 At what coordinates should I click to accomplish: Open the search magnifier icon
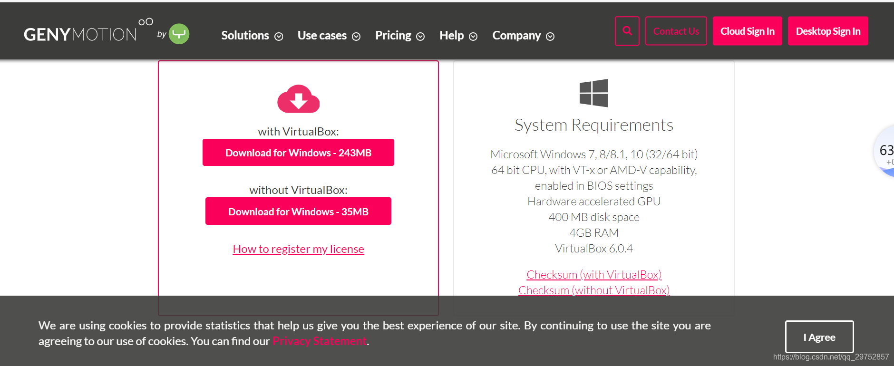click(627, 31)
